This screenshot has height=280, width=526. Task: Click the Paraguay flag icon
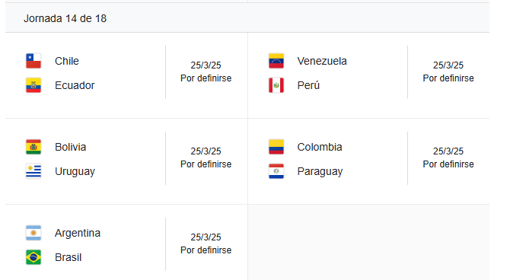[x=276, y=171]
